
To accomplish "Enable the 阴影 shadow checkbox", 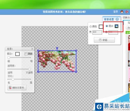I will pyautogui.click(x=26, y=54).
